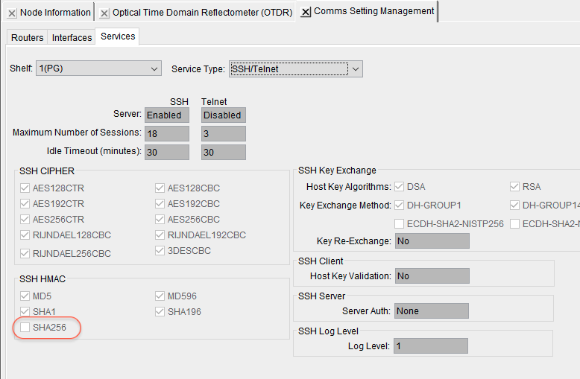
Task: Click the Maximum Number of Sessions label
Action: point(77,133)
